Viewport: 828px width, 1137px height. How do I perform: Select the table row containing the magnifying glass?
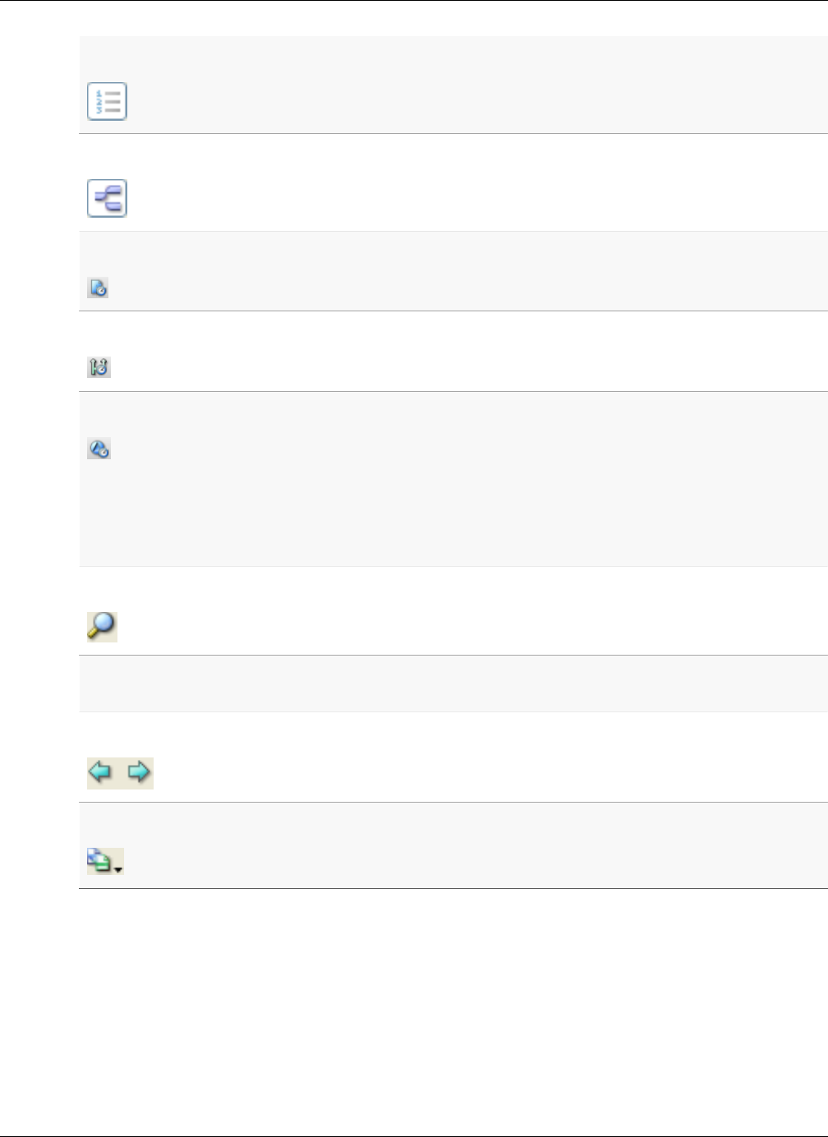pos(453,610)
